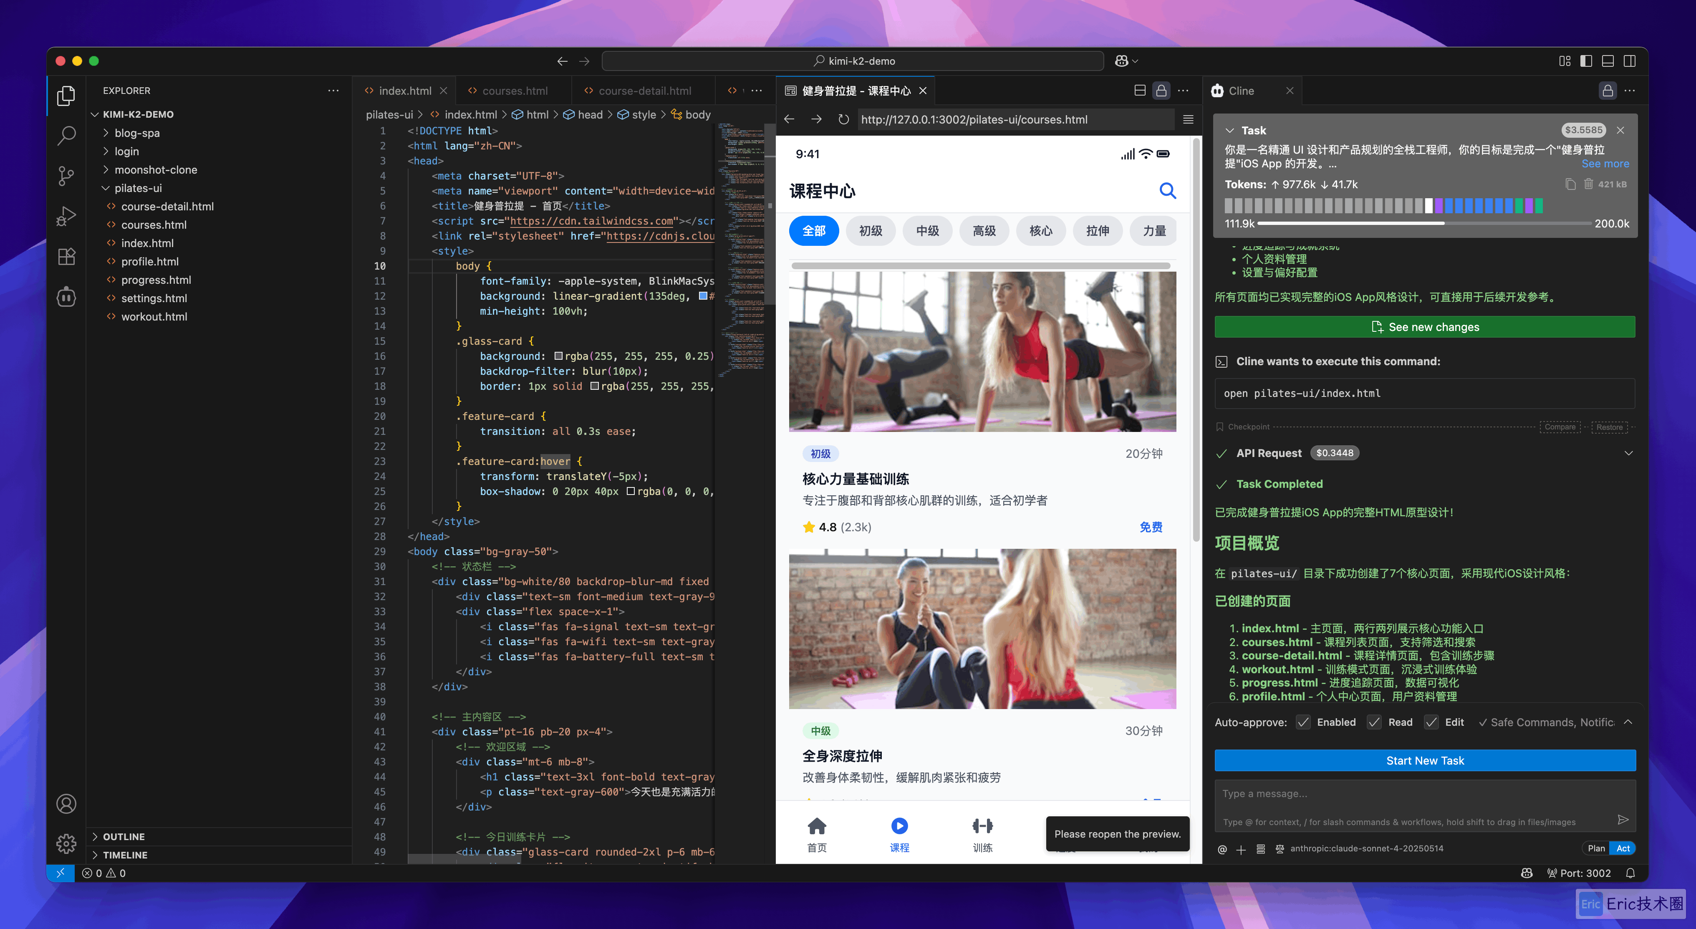The height and width of the screenshot is (929, 1696).
Task: Click the context window usage progress bar
Action: (1425, 224)
